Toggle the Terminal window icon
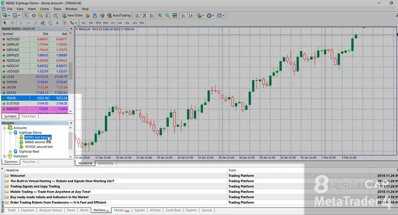The image size is (398, 215). [x=48, y=15]
